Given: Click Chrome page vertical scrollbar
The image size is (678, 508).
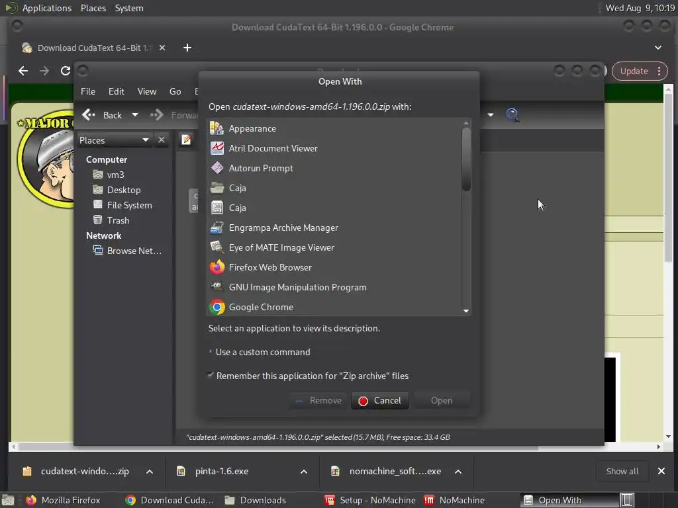Looking at the screenshot, I should [668, 177].
